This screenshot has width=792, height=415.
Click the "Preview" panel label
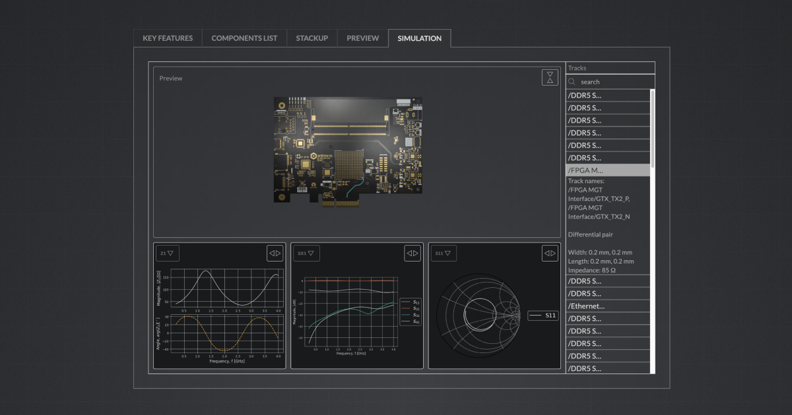pos(171,78)
